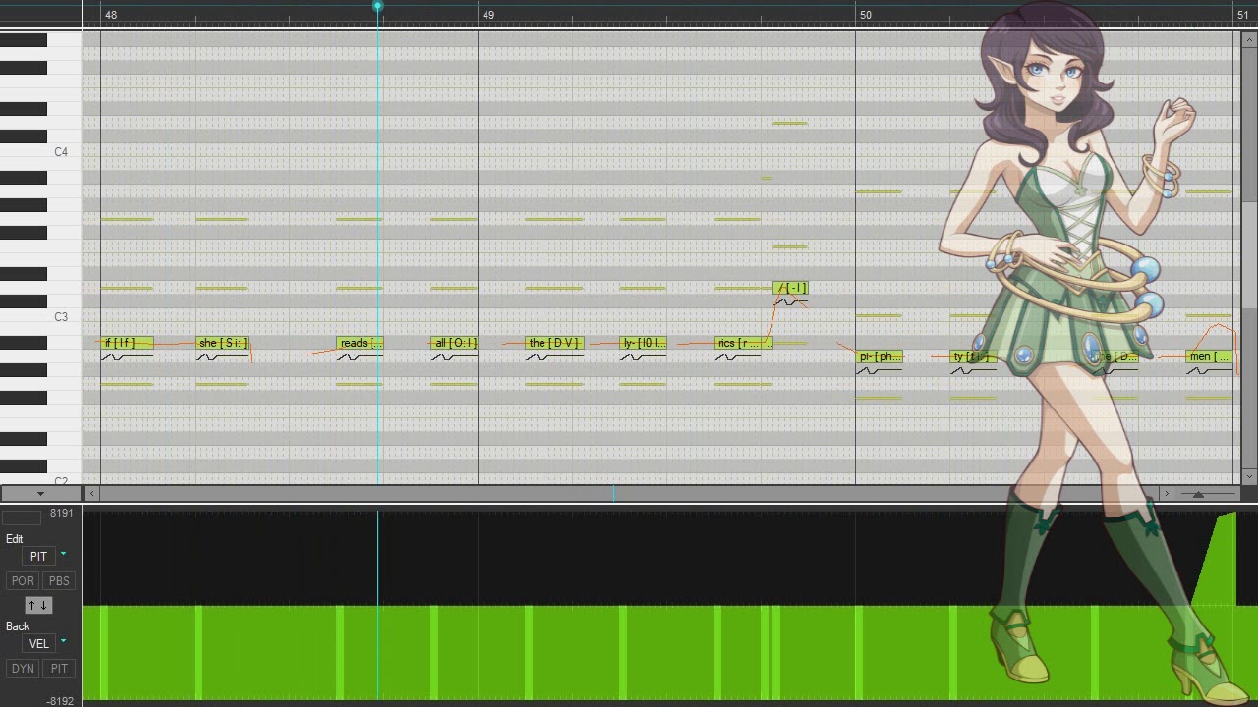Click measure 50 on the ruler
Viewport: 1258px width, 707px height.
[x=865, y=15]
